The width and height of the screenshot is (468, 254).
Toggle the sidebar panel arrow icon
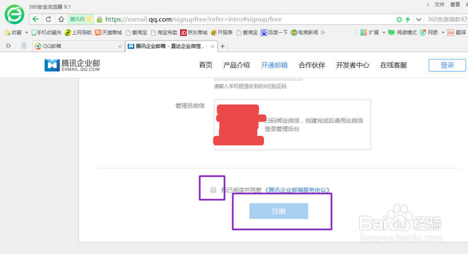coord(8,46)
